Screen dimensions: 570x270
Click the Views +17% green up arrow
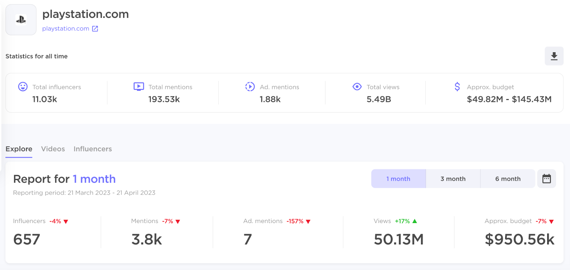point(415,221)
